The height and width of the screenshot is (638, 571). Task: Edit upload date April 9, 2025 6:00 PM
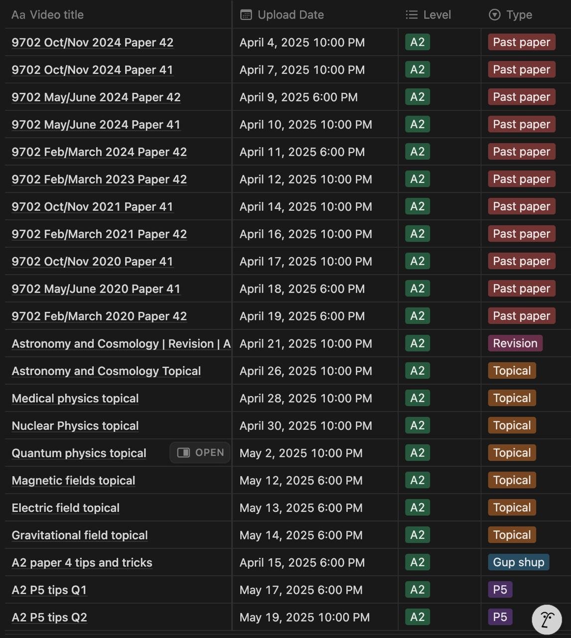(x=298, y=97)
